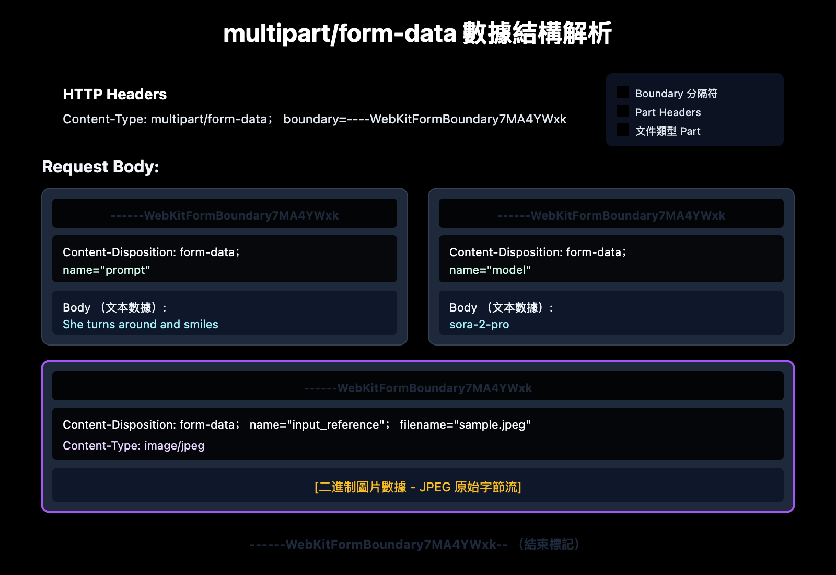Click the JPEG 原始字節流 binary data block

tap(418, 486)
